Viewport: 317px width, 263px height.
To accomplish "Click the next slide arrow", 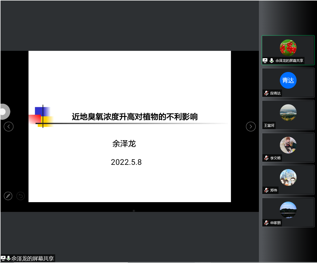I will click(251, 126).
